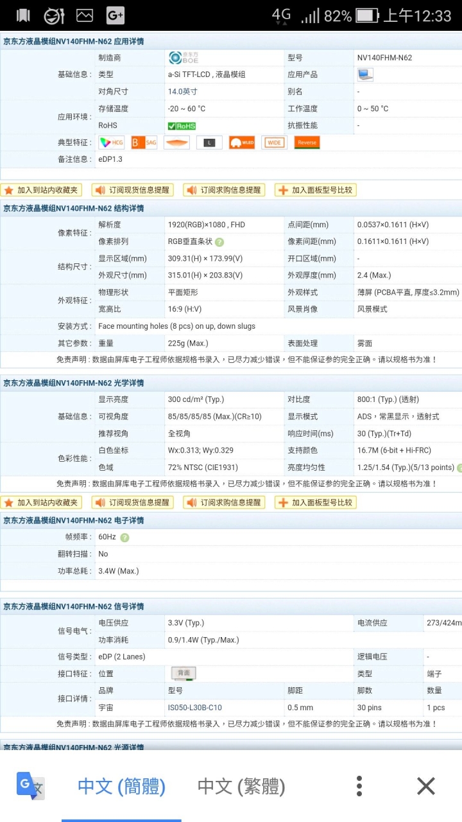Click the 85/85/85/85 (Max.)(CR≥10) viewing angle value
The image size is (462, 822).
[x=215, y=417]
